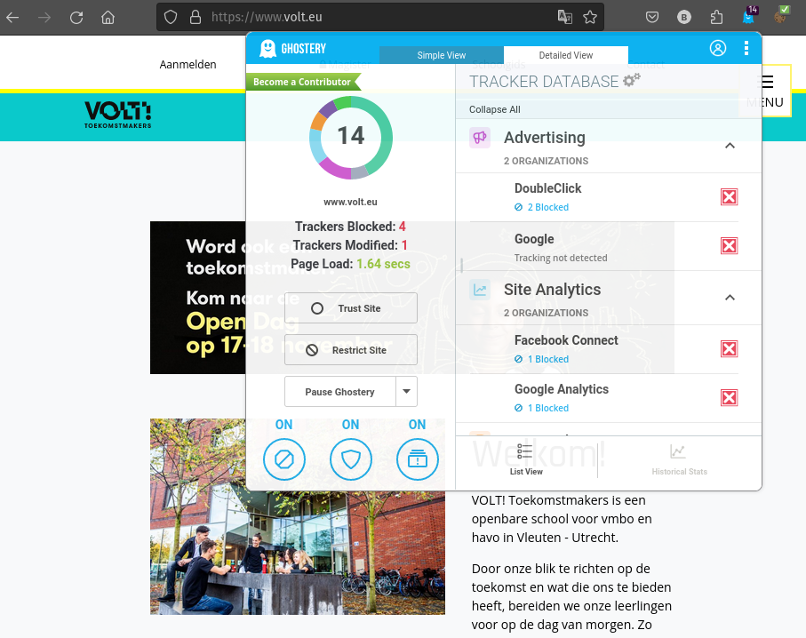This screenshot has height=638, width=806.
Task: Click the orange segment of the tracker donut
Action: pyautogui.click(x=318, y=121)
